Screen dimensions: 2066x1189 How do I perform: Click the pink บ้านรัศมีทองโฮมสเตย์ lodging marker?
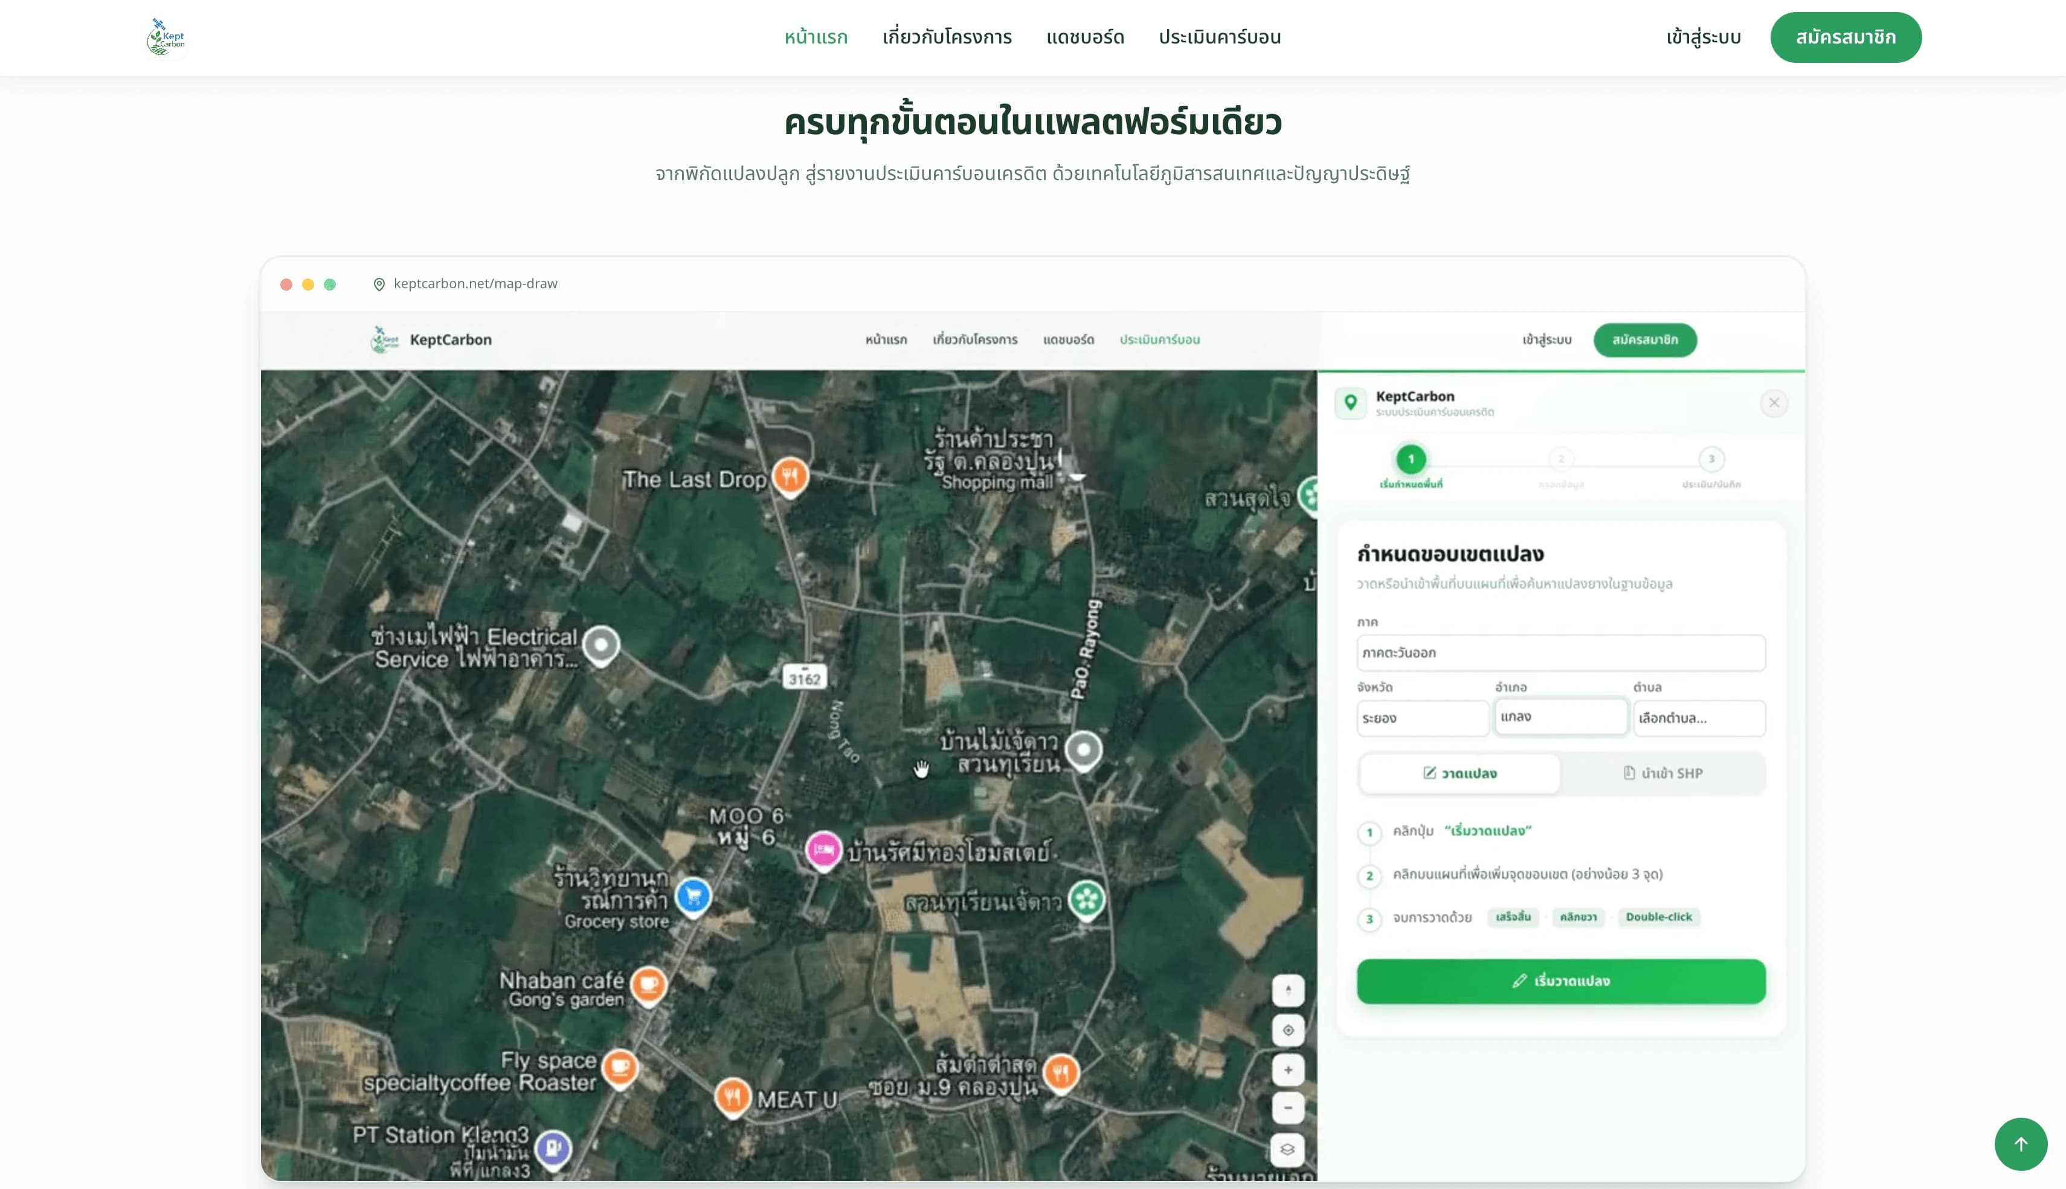point(823,851)
